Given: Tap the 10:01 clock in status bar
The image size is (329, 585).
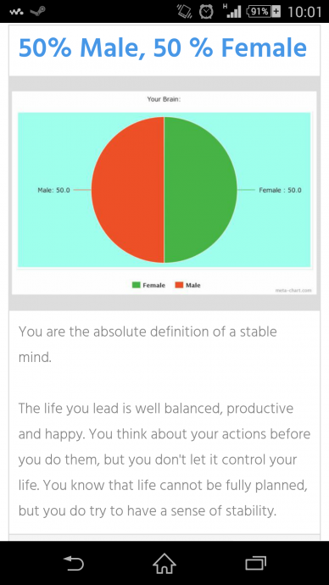Looking at the screenshot, I should point(304,12).
